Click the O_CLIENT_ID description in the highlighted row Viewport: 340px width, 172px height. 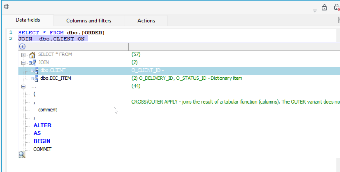coord(148,70)
